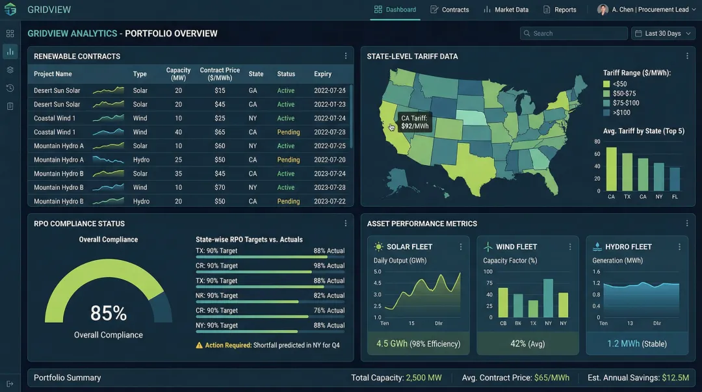Expand the A. Chen profile menu chevron
Image resolution: width=702 pixels, height=392 pixels.
[x=692, y=9]
